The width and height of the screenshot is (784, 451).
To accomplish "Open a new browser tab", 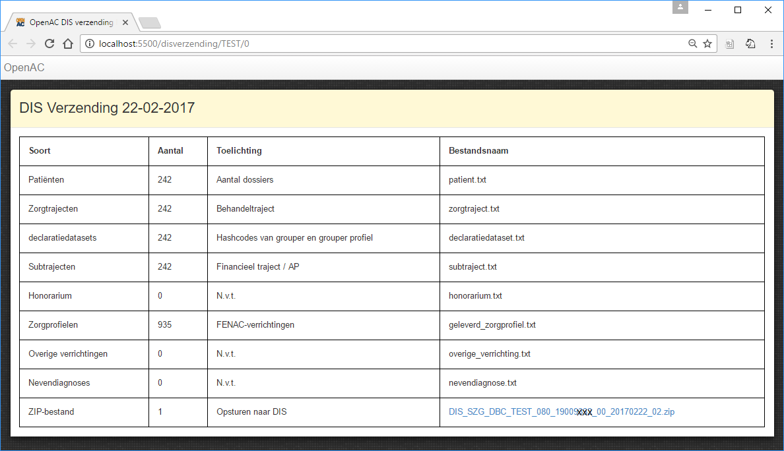I will click(x=150, y=23).
